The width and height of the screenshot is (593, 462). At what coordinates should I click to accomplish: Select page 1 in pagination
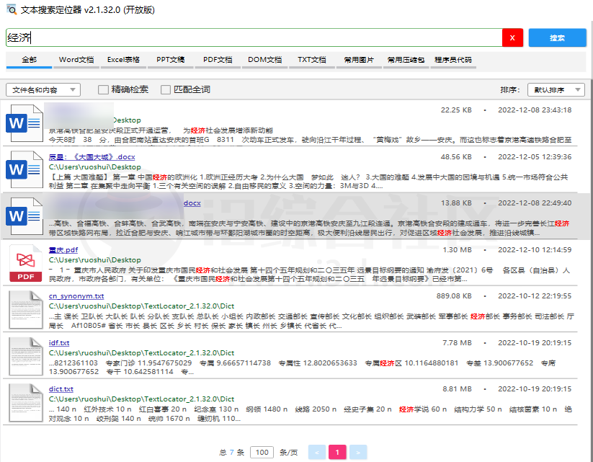(x=337, y=452)
